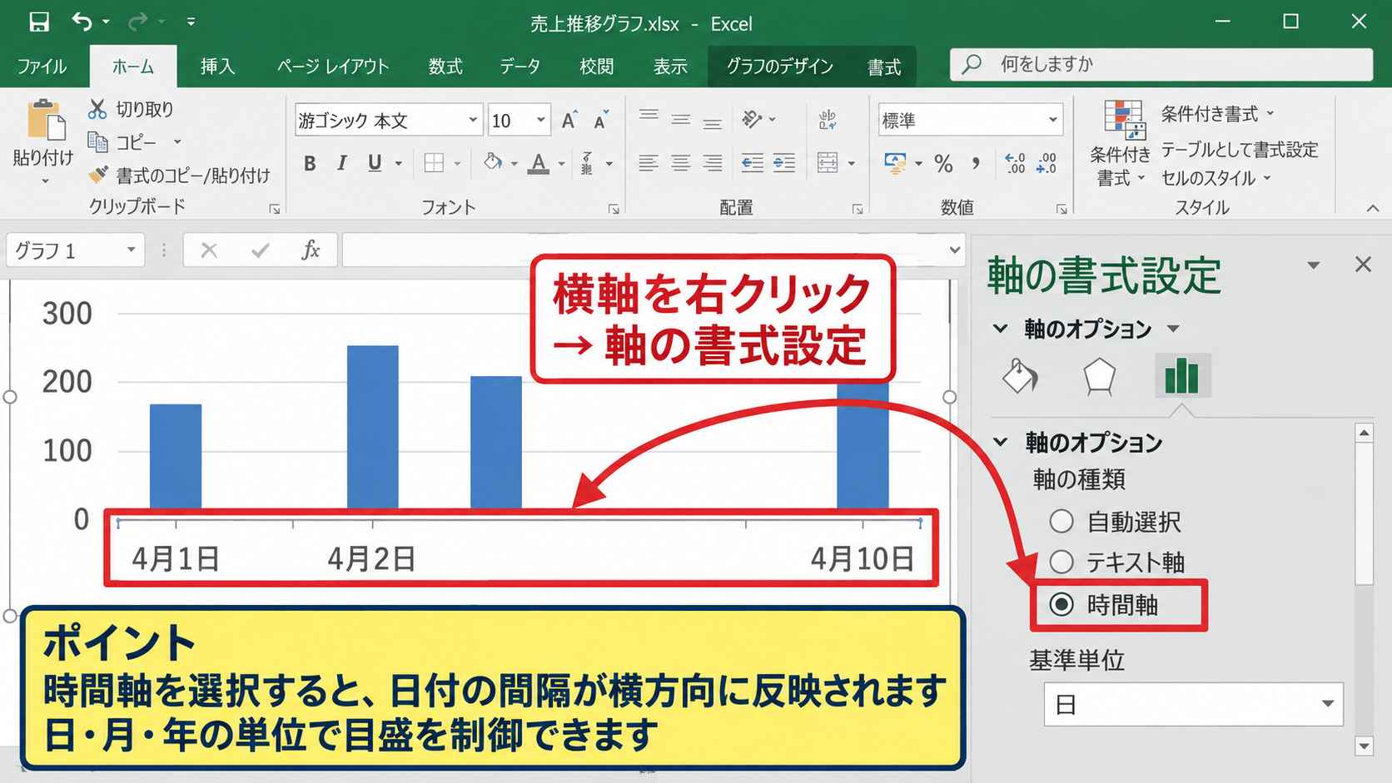Click the formula bar input field
Viewport: 1392px width, 783px height.
654,250
